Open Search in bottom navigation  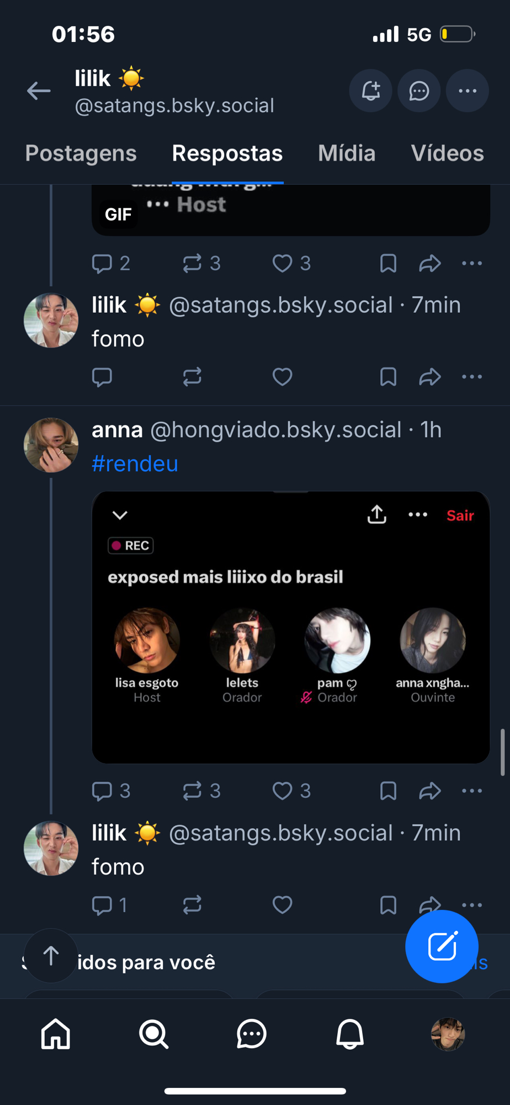(x=153, y=1034)
